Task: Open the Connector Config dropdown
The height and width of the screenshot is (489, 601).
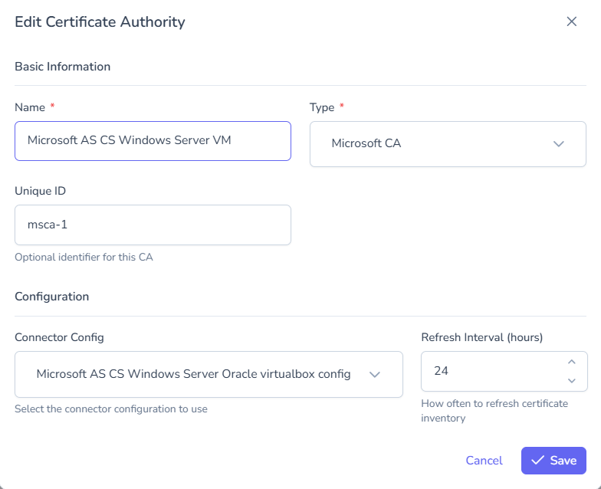Action: point(209,374)
